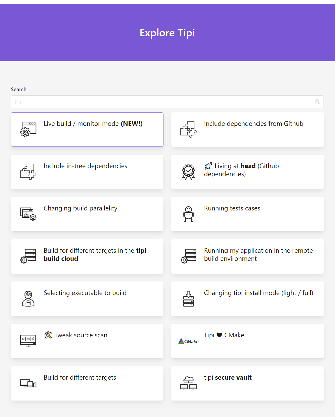Click the monitor code icon for Tweak source scan
335x417 pixels.
[28, 341]
